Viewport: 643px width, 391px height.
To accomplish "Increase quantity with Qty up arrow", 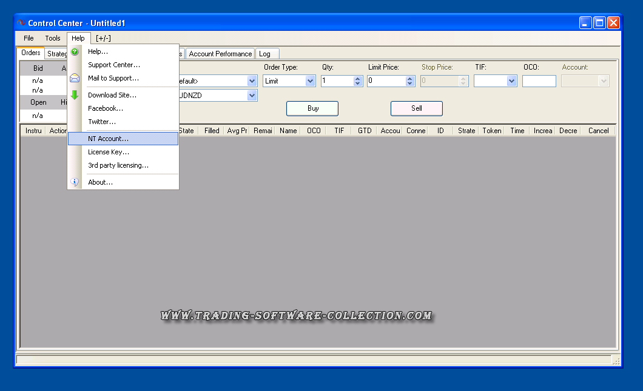I will pos(357,78).
